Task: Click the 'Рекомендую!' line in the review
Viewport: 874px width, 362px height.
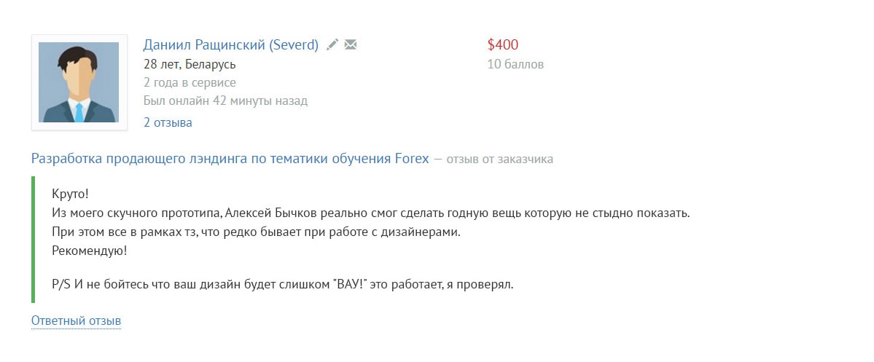Action: click(x=90, y=251)
